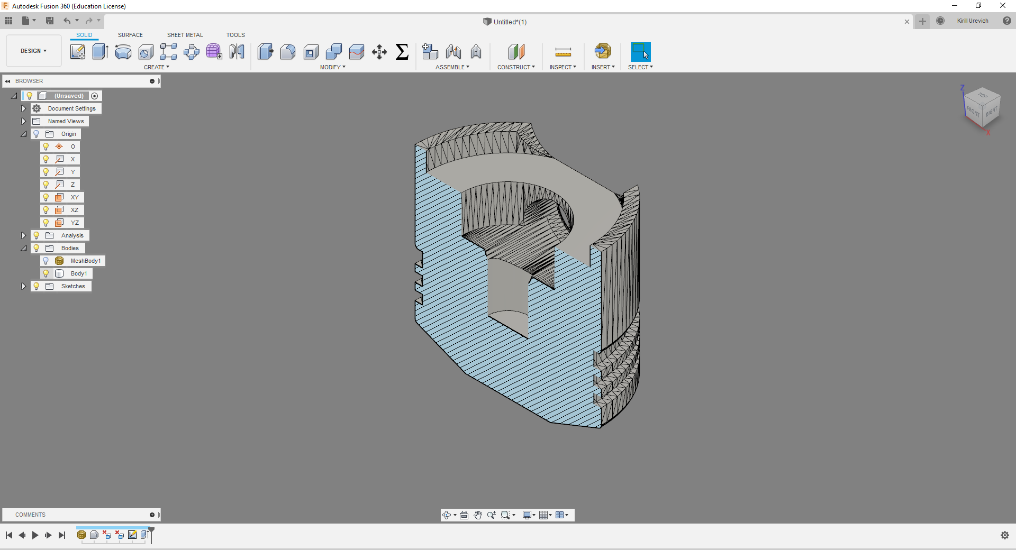The height and width of the screenshot is (550, 1016).
Task: Switch to the SURFACE tab
Action: (130, 35)
